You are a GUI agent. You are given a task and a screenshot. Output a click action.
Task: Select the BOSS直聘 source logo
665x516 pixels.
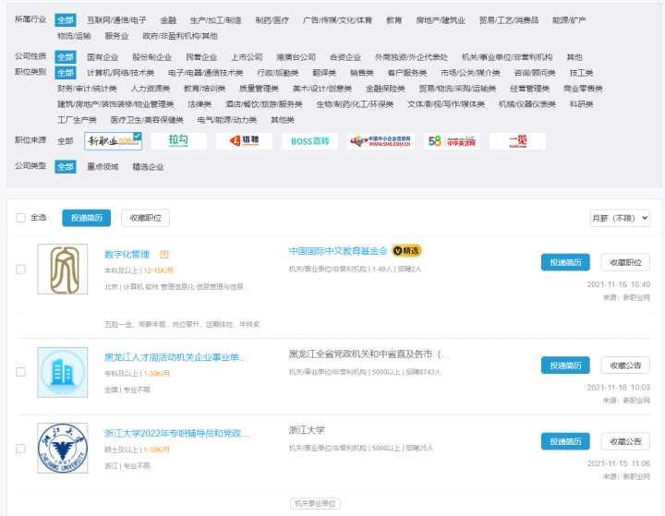point(309,140)
